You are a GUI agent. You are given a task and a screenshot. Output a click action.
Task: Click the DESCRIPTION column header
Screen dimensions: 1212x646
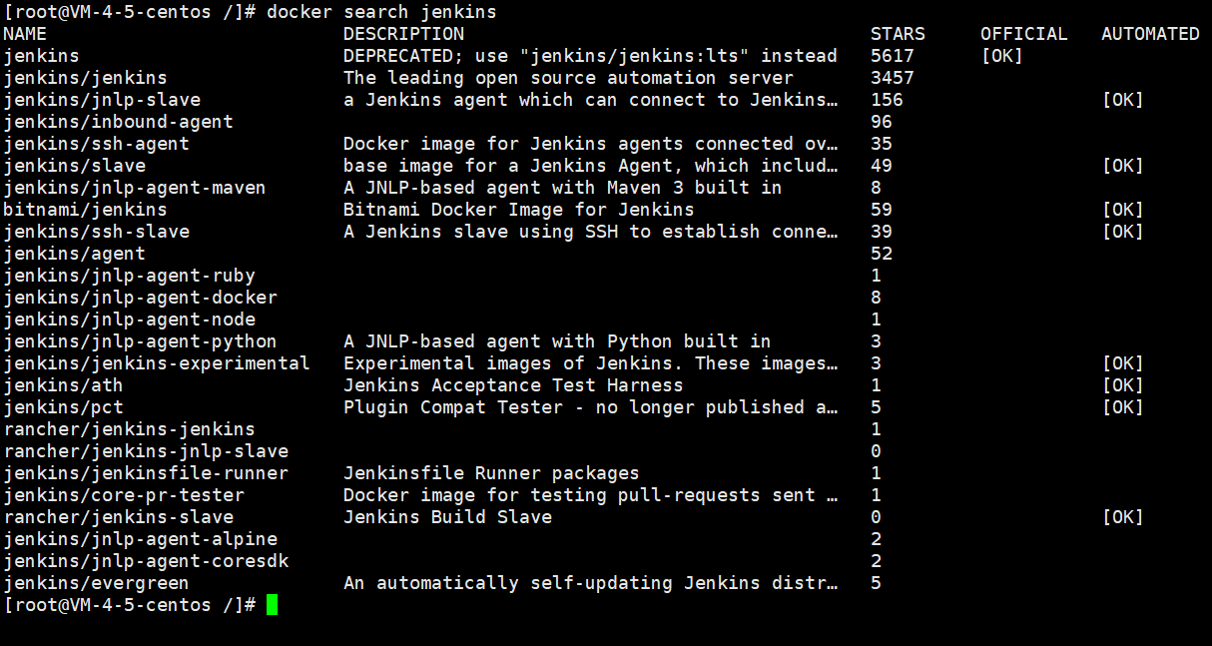(x=403, y=34)
